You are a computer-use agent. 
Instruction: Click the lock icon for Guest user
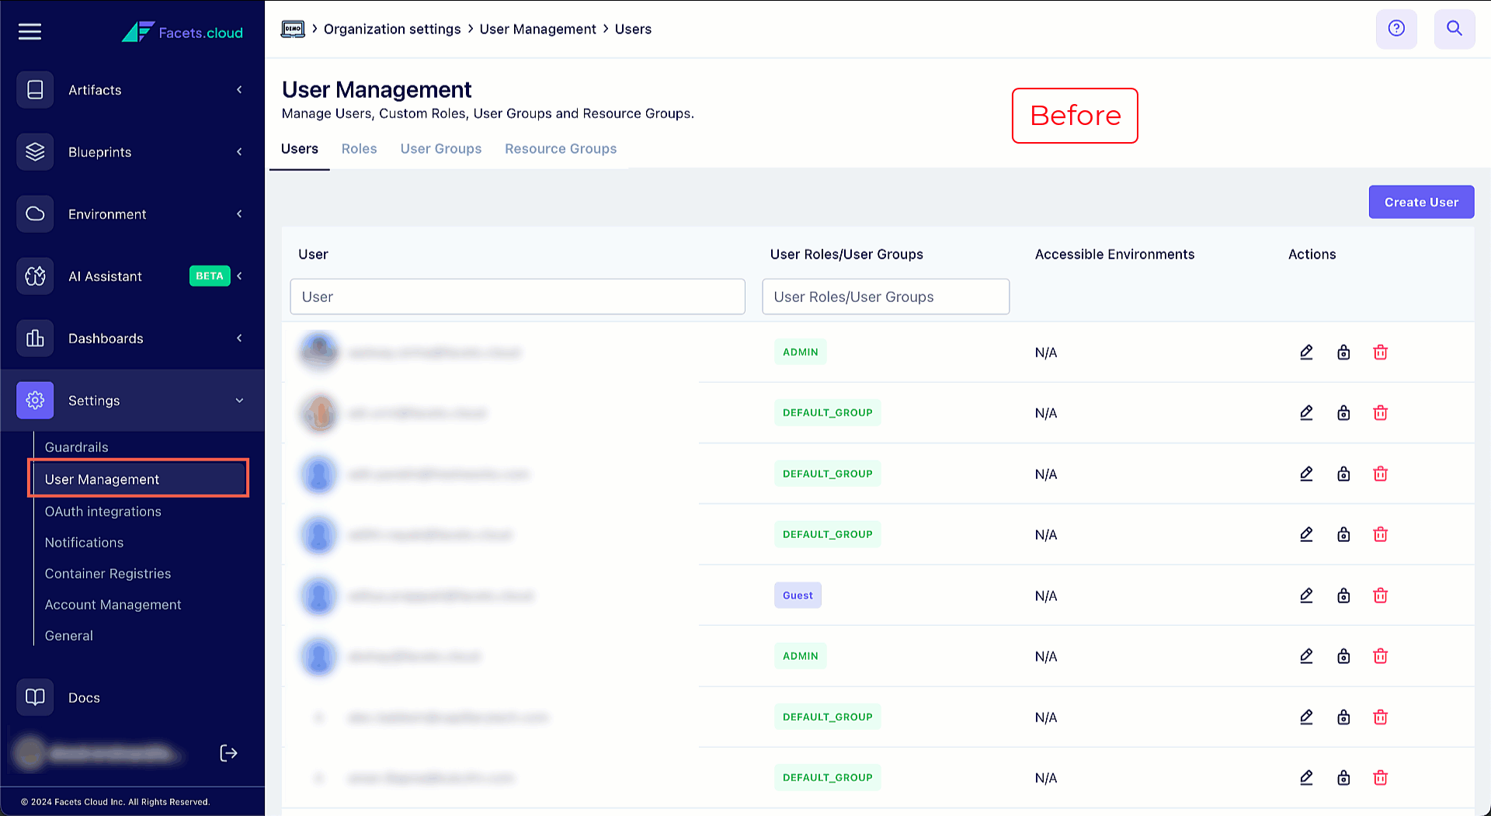(x=1343, y=596)
